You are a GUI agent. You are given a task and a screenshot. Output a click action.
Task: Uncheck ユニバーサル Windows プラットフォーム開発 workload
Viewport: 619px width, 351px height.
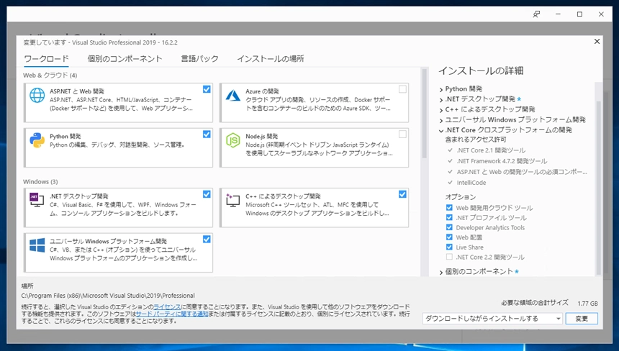pyautogui.click(x=207, y=239)
